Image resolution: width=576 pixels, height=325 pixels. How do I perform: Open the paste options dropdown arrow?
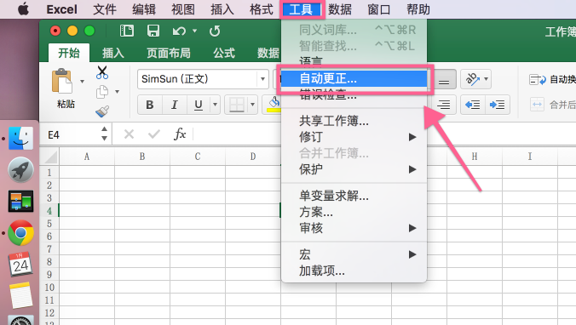pyautogui.click(x=83, y=82)
